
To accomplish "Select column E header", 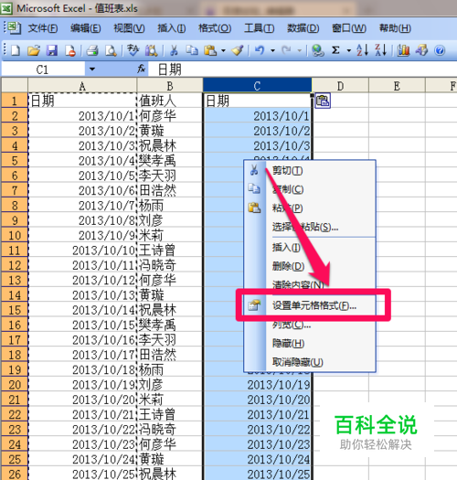I will 397,86.
